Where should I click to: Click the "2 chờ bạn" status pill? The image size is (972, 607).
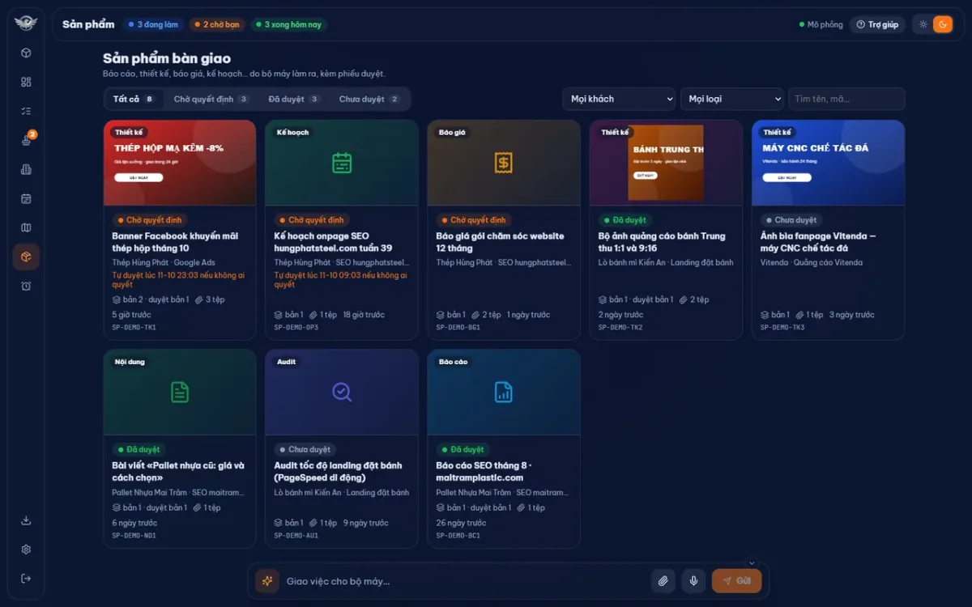point(216,24)
